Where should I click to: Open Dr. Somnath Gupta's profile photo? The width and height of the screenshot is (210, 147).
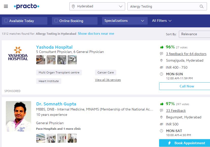tap(18, 116)
